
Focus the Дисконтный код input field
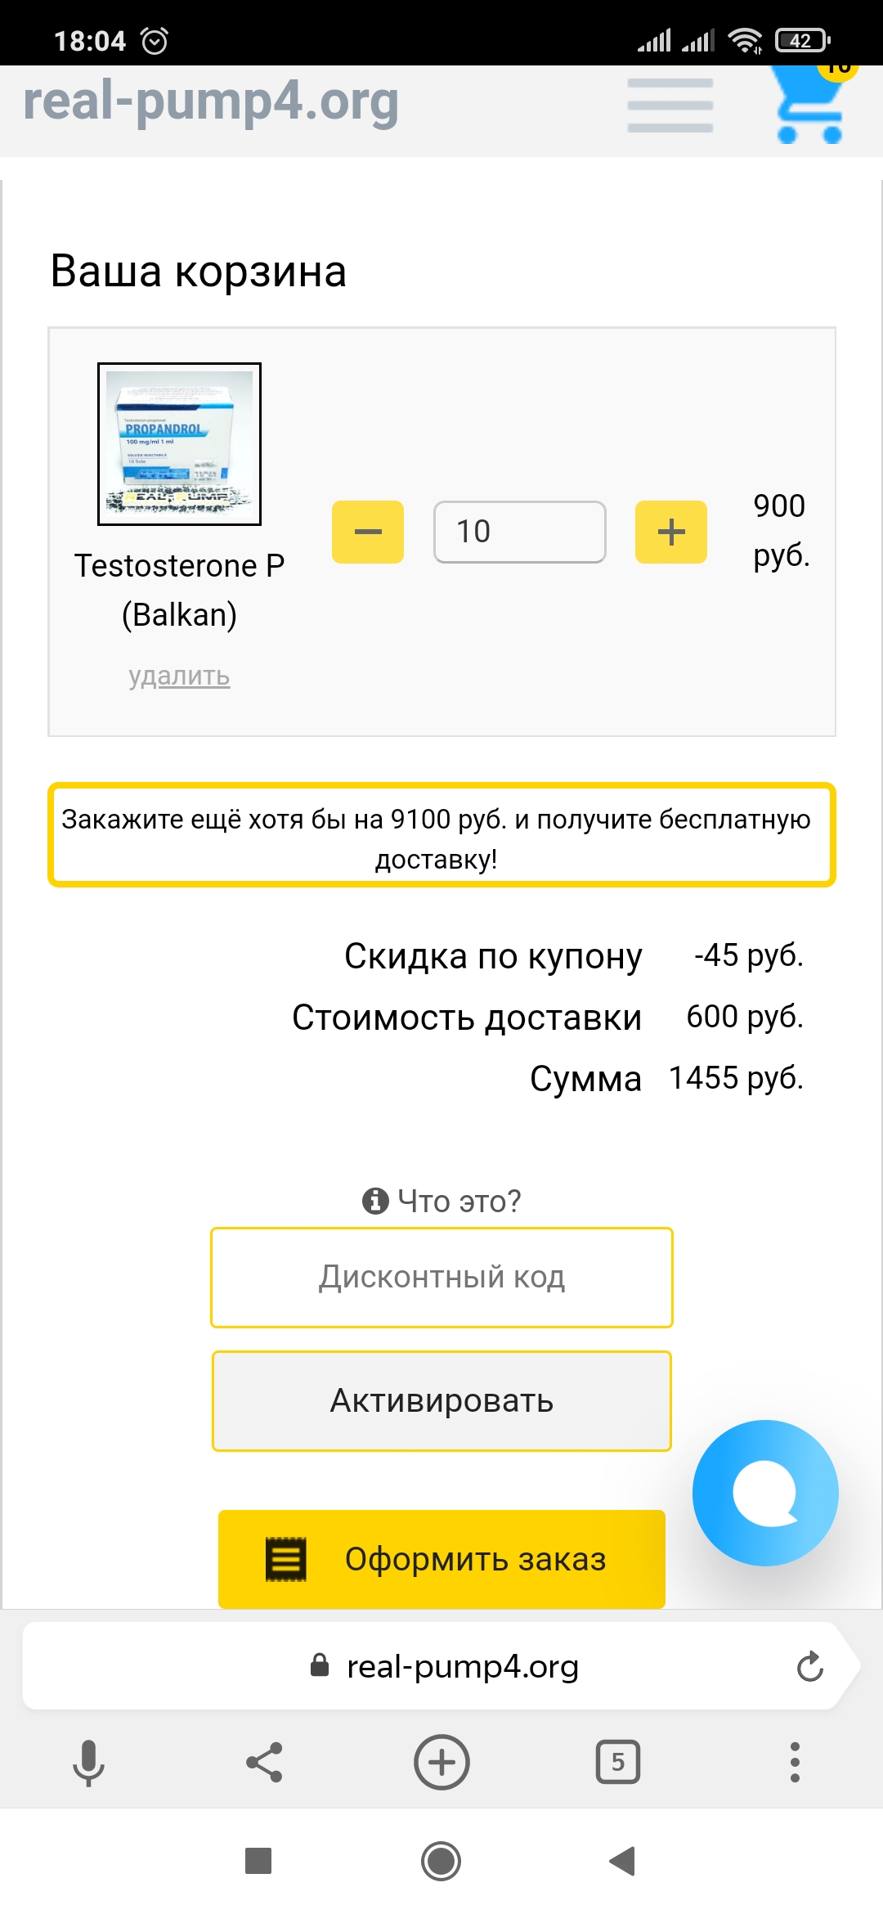coord(441,1277)
